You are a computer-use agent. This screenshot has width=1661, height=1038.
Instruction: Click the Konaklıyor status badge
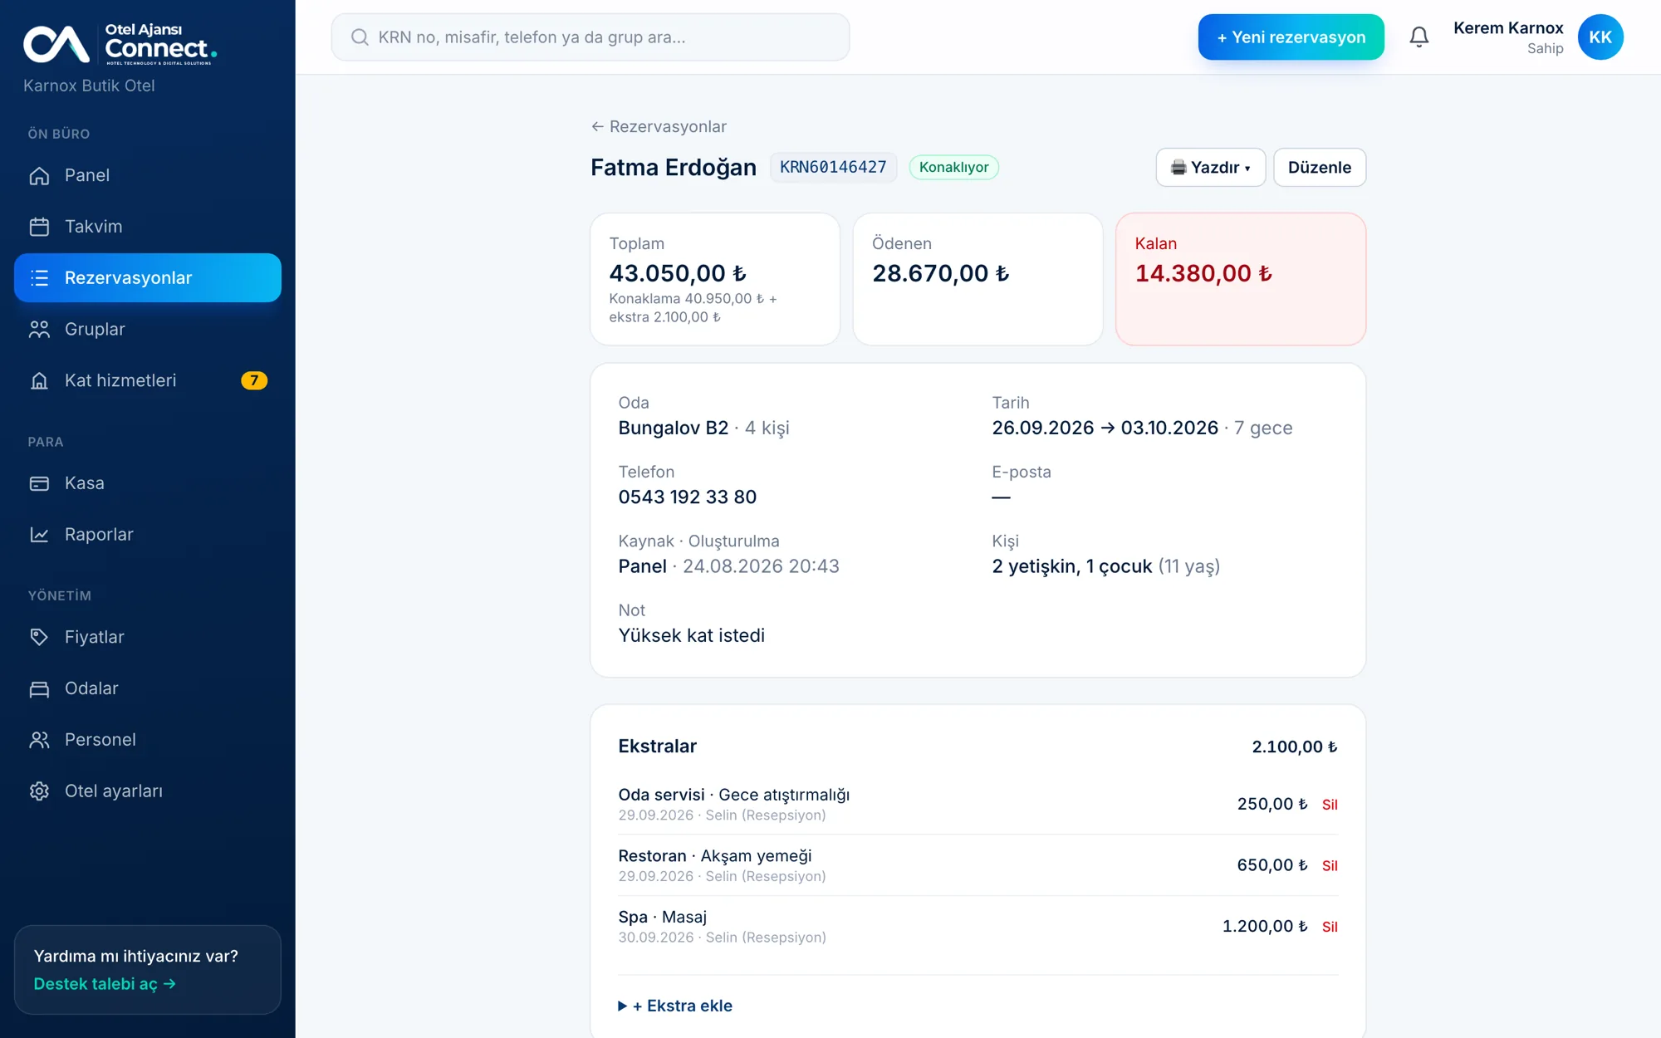tap(953, 168)
